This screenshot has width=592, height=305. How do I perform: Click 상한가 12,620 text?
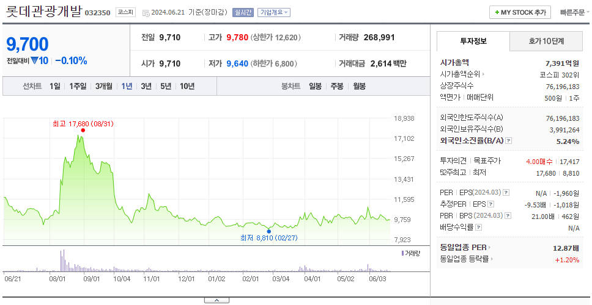[276, 38]
